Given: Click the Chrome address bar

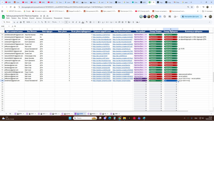Looking at the screenshot, I should pyautogui.click(x=104, y=7).
